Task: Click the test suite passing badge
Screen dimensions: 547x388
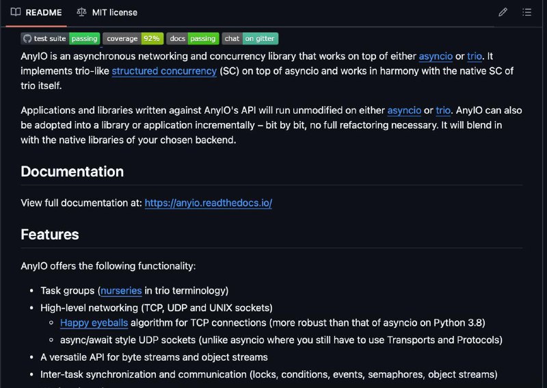Action: coord(60,38)
